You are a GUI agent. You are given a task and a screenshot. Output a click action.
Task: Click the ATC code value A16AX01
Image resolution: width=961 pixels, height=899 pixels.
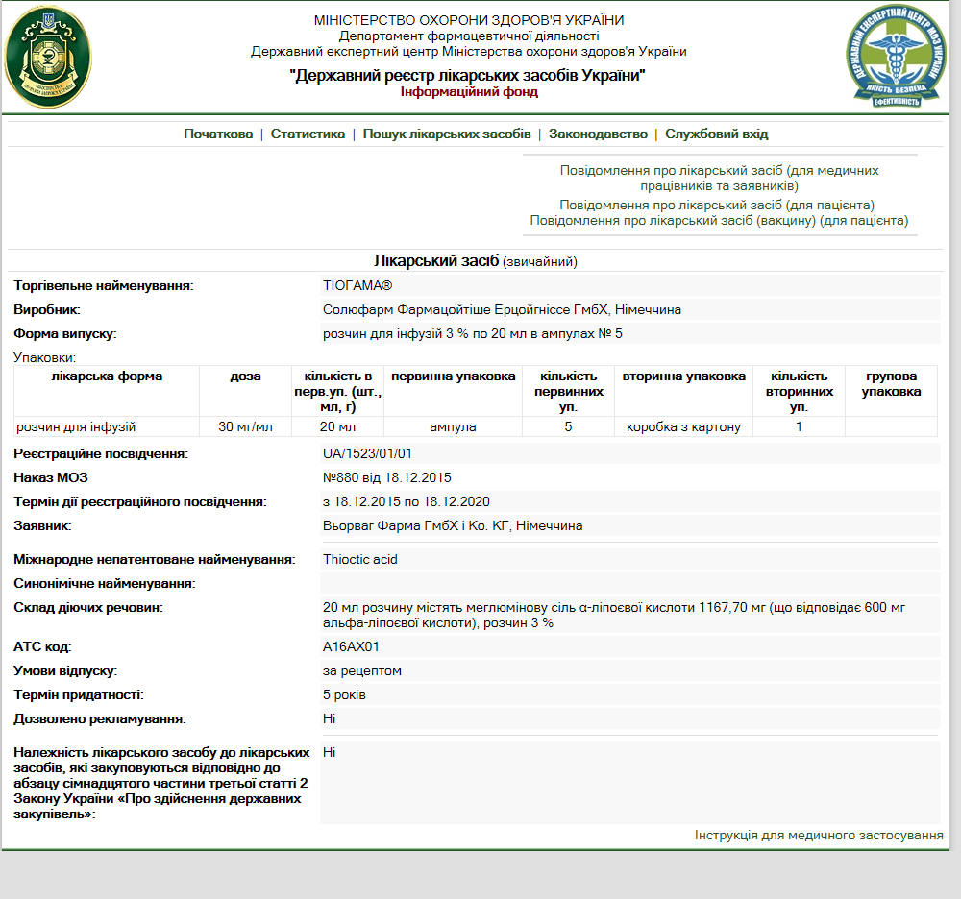pyautogui.click(x=351, y=646)
